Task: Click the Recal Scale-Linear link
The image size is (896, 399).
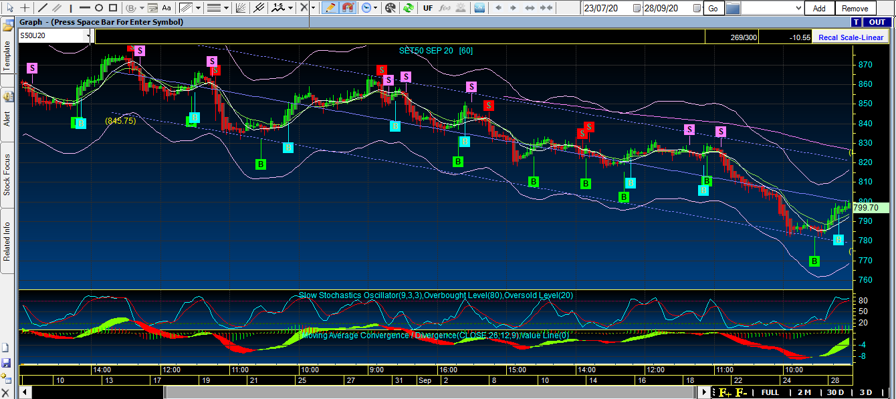Action: tap(851, 37)
